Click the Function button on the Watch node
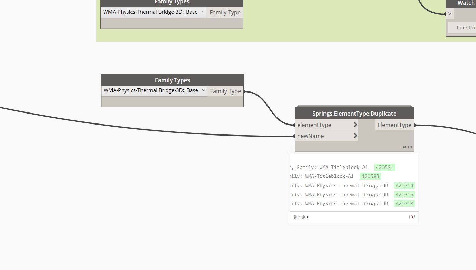 coord(465,28)
